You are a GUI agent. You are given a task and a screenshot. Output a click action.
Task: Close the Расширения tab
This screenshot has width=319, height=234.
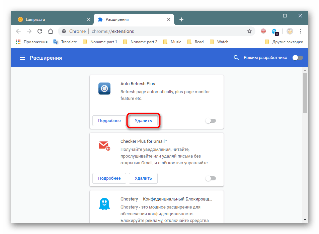tap(169, 19)
